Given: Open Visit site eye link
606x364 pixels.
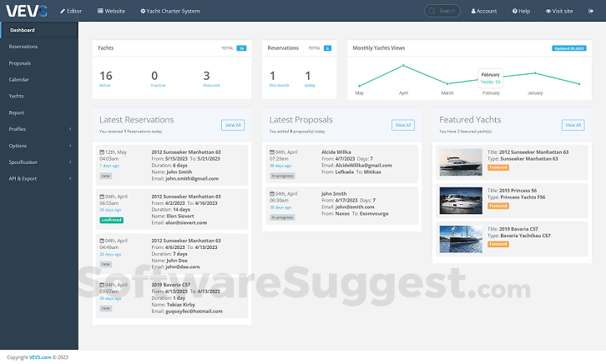Looking at the screenshot, I should pyautogui.click(x=559, y=11).
